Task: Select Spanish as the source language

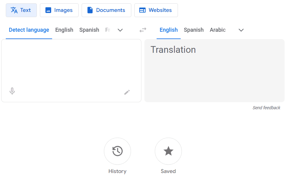Action: pyautogui.click(x=89, y=30)
